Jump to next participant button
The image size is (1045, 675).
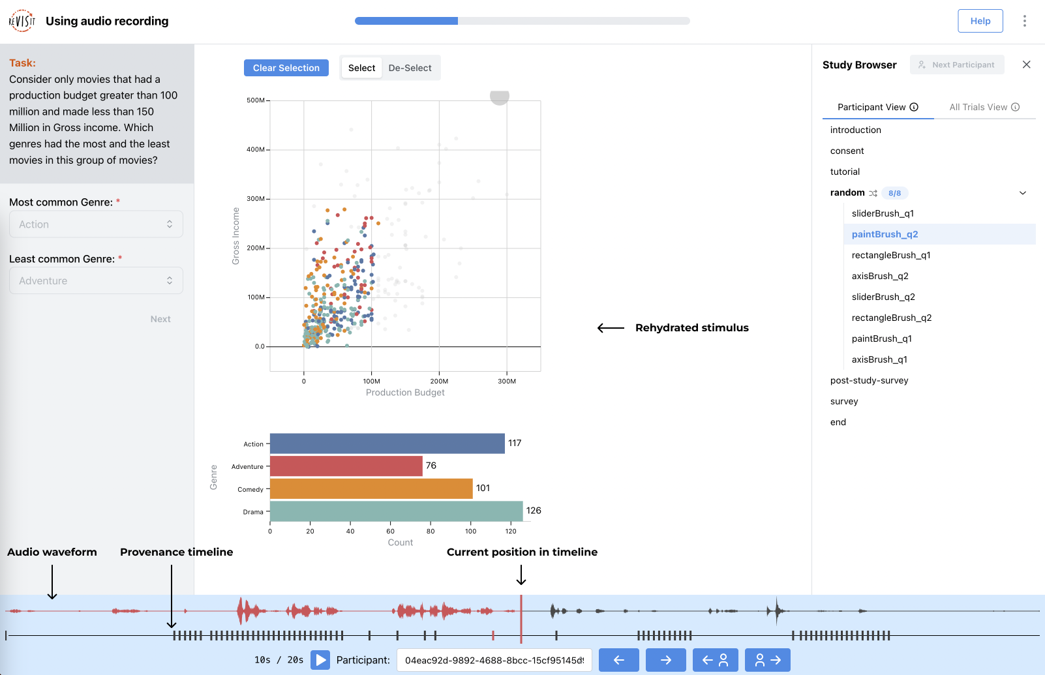click(767, 660)
